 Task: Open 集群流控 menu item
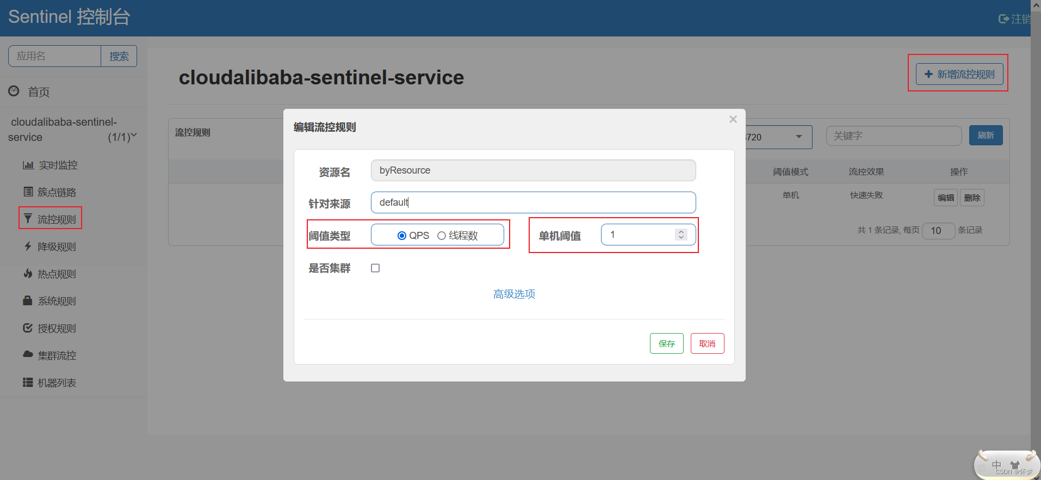pyautogui.click(x=57, y=355)
